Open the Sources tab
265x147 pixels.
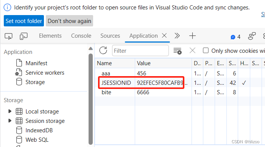pyautogui.click(x=110, y=36)
